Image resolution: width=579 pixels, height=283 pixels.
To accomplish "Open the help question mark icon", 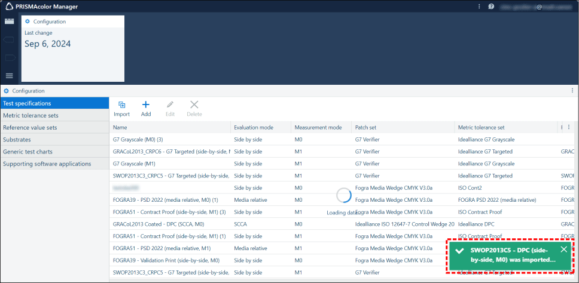I will click(x=491, y=7).
